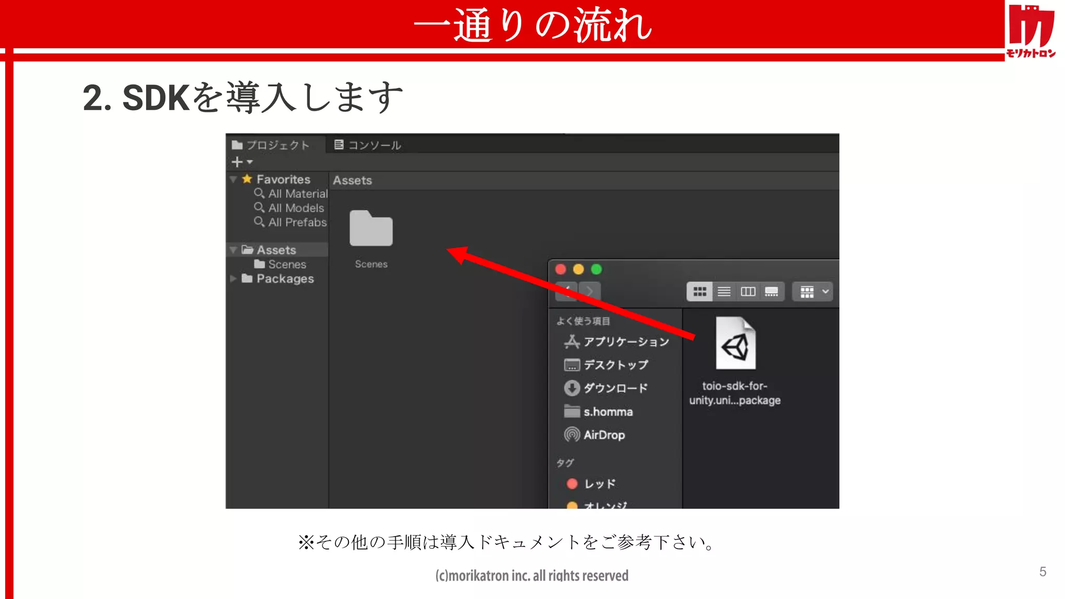Open ダウンロード in Finder sidebar

click(x=606, y=388)
